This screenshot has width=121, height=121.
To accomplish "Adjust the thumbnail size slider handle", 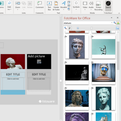I will (91, 28).
